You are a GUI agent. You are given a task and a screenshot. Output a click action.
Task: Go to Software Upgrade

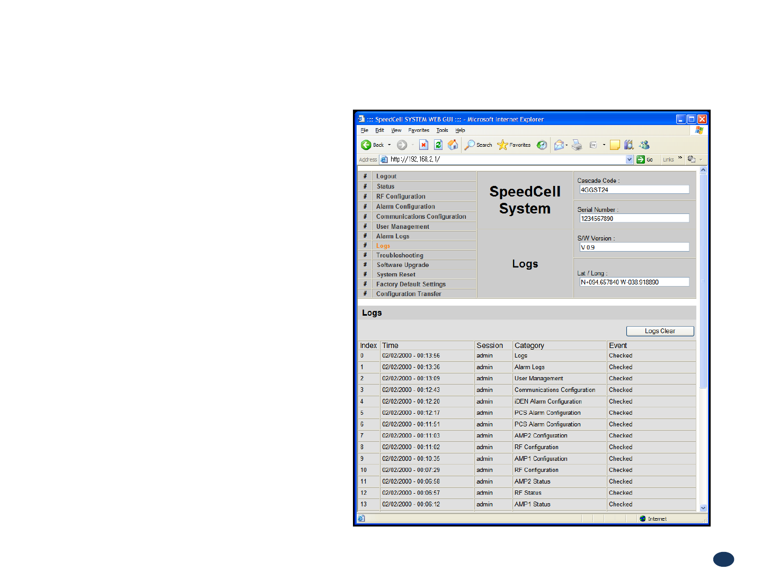click(403, 265)
